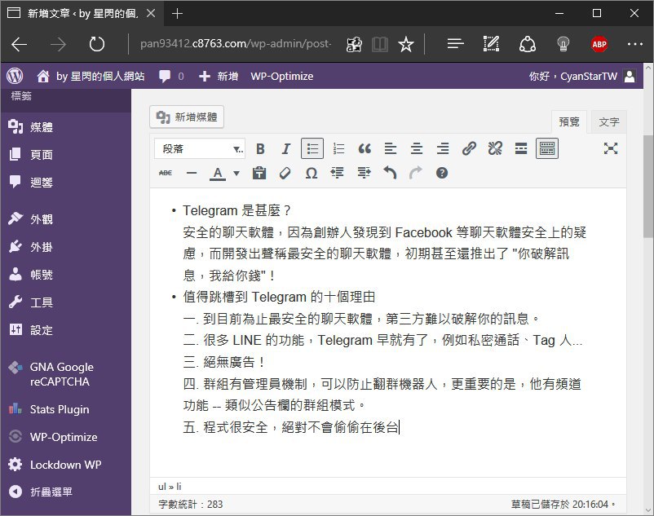The height and width of the screenshot is (516, 654).
Task: Insert a blockquote
Action: click(365, 148)
